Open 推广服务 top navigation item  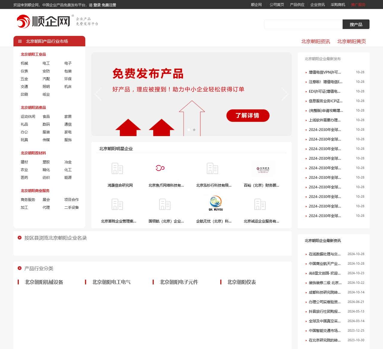(x=358, y=5)
